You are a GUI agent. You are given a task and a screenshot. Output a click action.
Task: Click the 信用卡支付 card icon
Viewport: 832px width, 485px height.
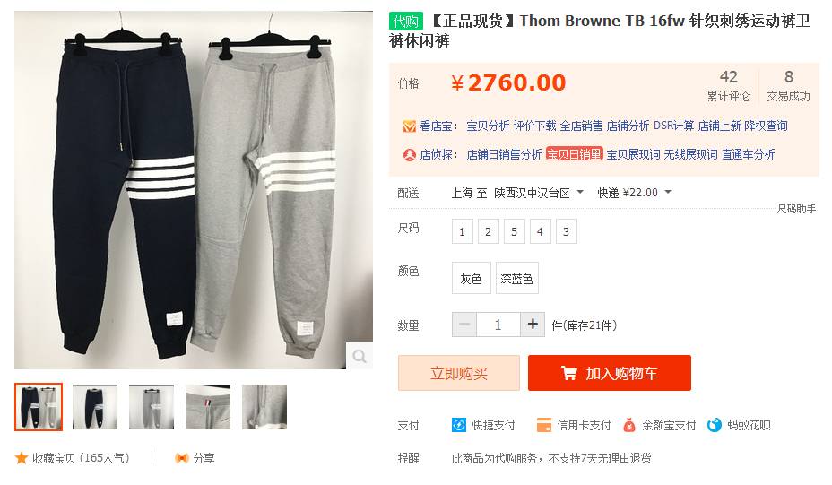(544, 425)
